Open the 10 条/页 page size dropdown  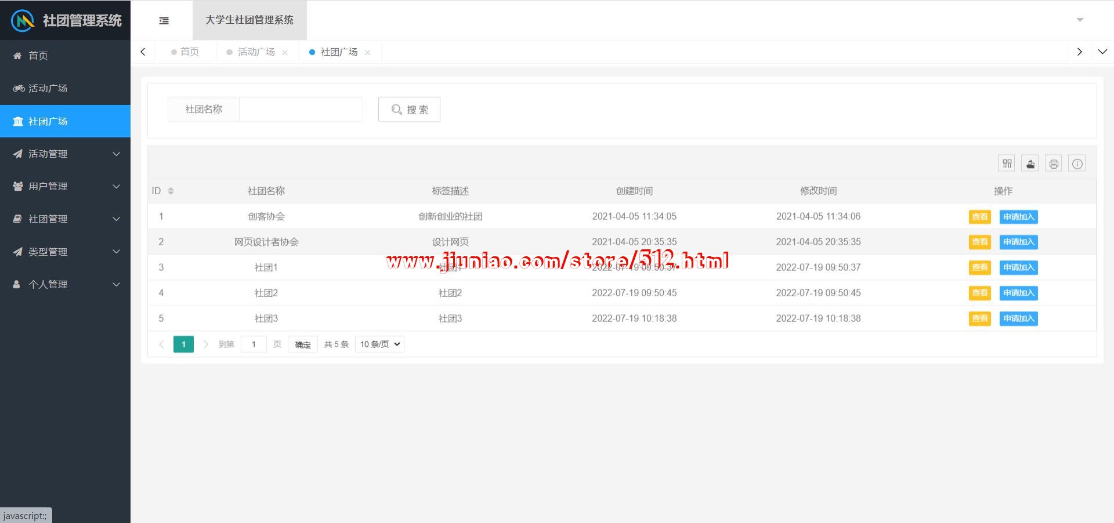[x=379, y=344]
